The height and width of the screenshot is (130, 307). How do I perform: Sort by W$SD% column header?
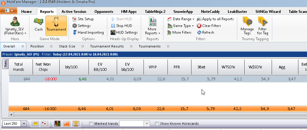click(258, 67)
